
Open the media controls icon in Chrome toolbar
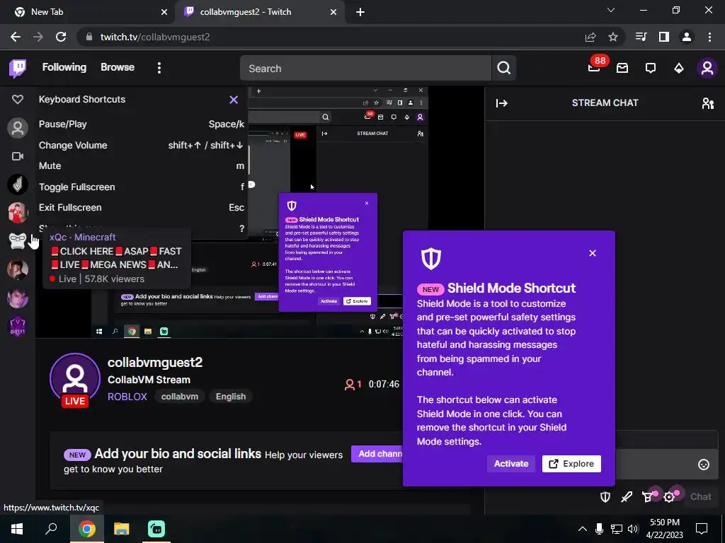tap(641, 37)
